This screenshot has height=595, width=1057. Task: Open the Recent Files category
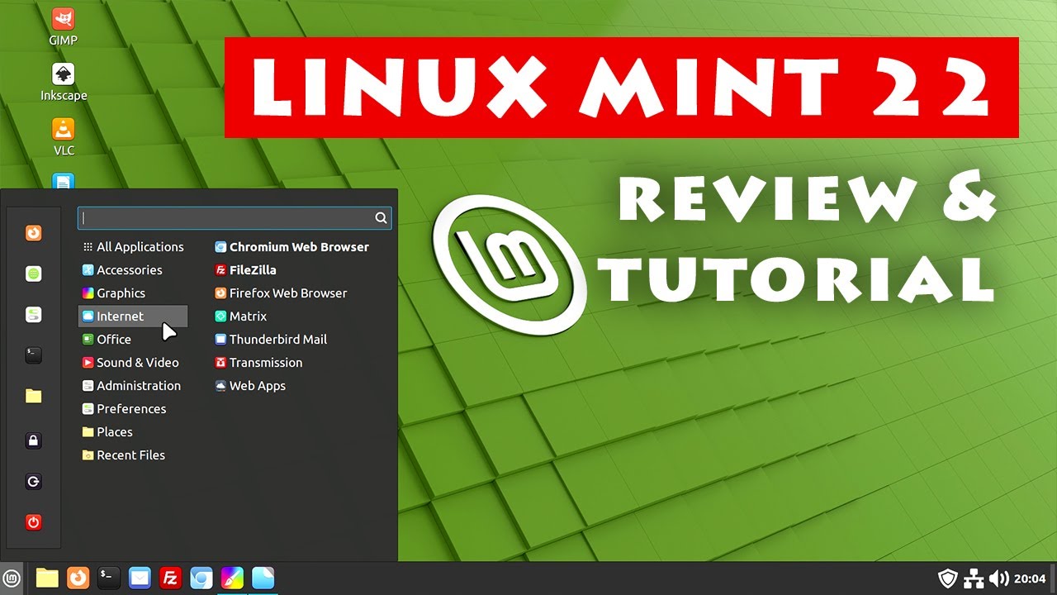133,455
